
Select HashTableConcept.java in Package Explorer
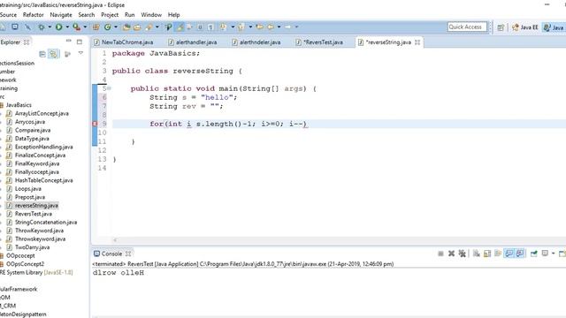tap(43, 180)
